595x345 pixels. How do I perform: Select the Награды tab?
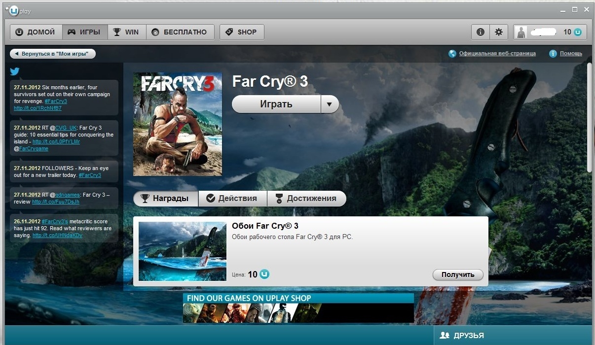[166, 199]
